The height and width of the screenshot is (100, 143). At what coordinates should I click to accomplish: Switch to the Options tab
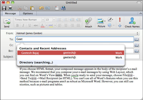(x=28, y=13)
